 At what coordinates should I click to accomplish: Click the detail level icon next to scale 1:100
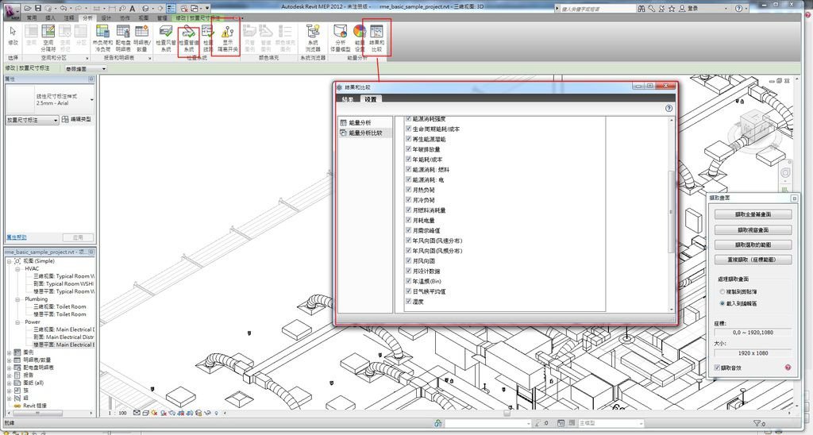click(137, 414)
